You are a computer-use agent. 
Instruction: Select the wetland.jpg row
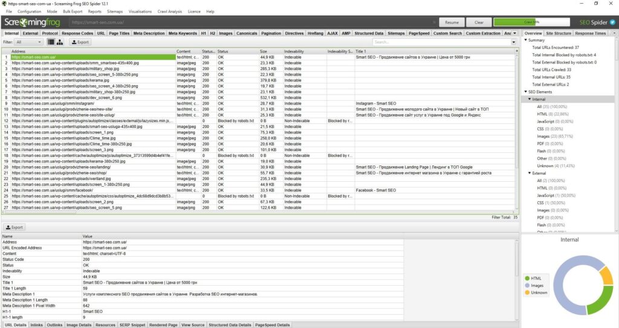pos(259,179)
